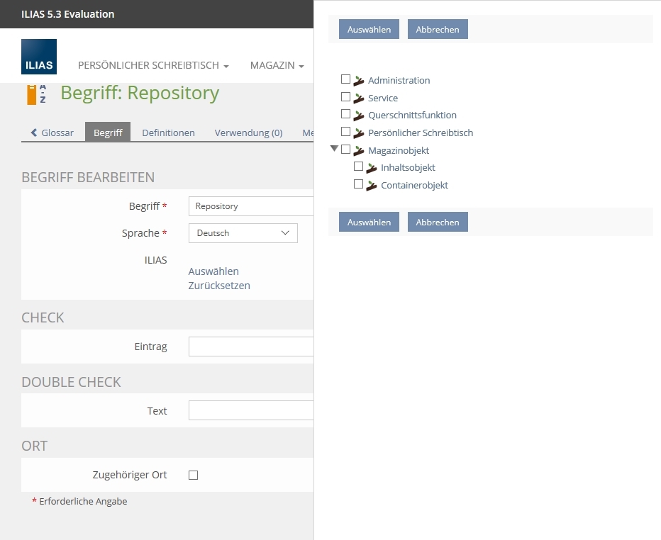Expand the Persönlicher Schreibtisch menu
The height and width of the screenshot is (540, 661).
pos(153,65)
